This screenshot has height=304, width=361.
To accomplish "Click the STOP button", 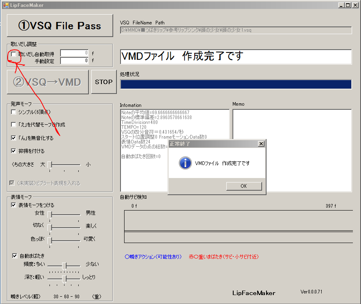I will point(104,82).
